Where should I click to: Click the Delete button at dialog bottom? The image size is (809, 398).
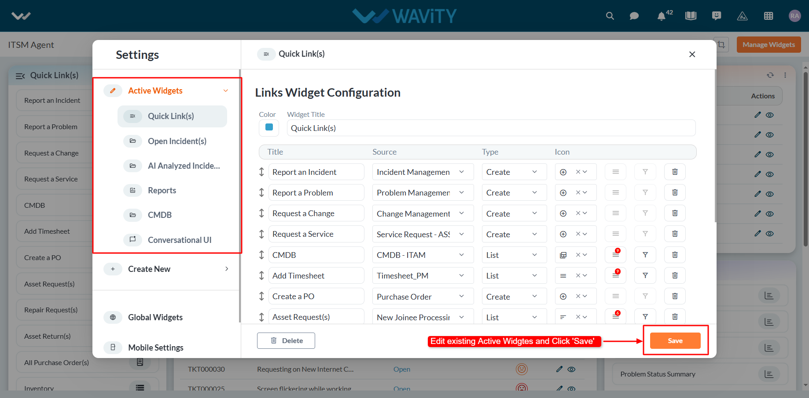[x=286, y=340]
